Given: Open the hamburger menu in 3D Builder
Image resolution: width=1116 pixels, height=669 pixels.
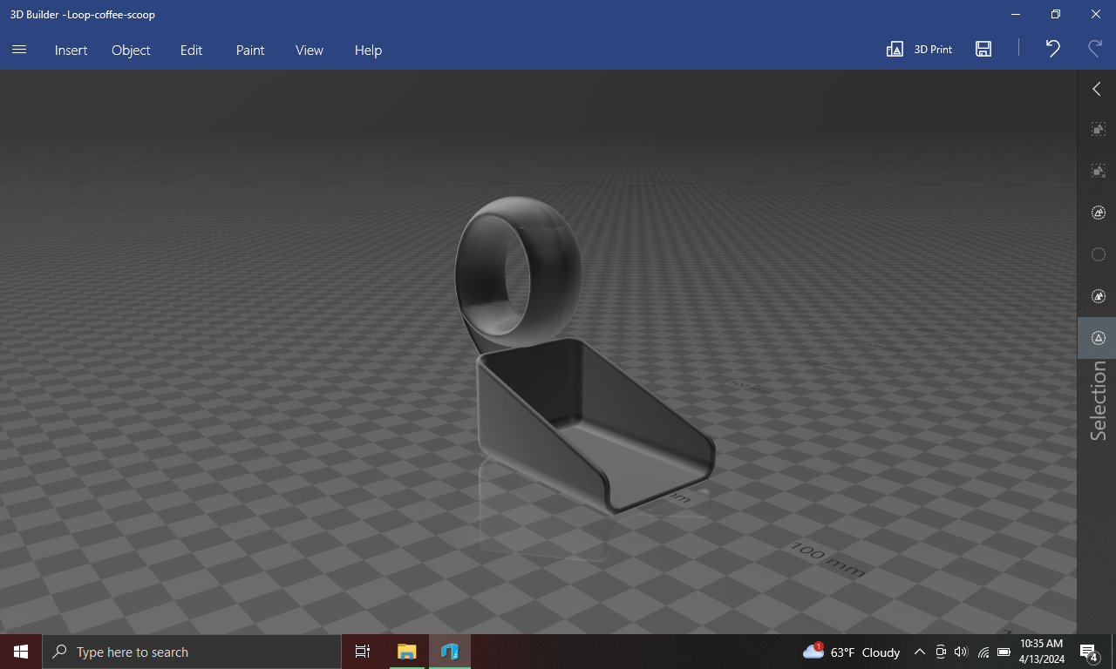Looking at the screenshot, I should click(18, 50).
